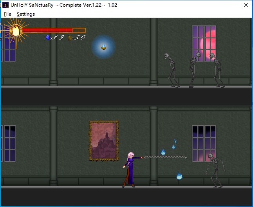Screen dimensions: 253x207
Task: Click the framed castle painting
Action: point(104,141)
